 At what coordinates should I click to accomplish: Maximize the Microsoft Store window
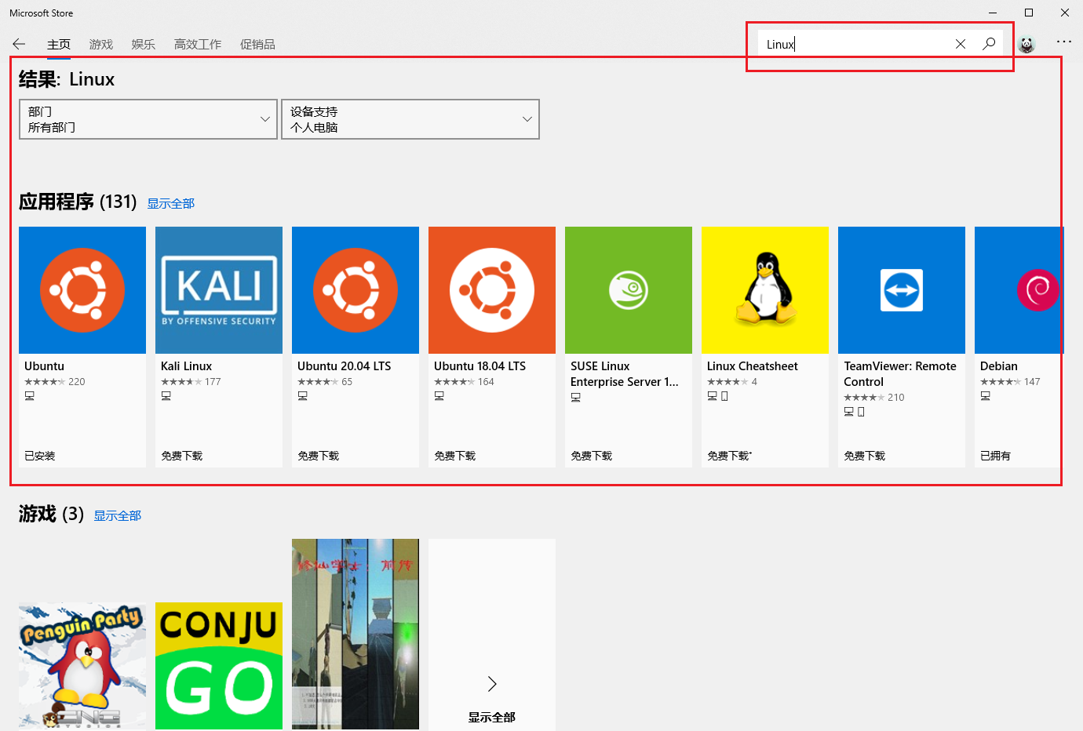pos(1029,13)
